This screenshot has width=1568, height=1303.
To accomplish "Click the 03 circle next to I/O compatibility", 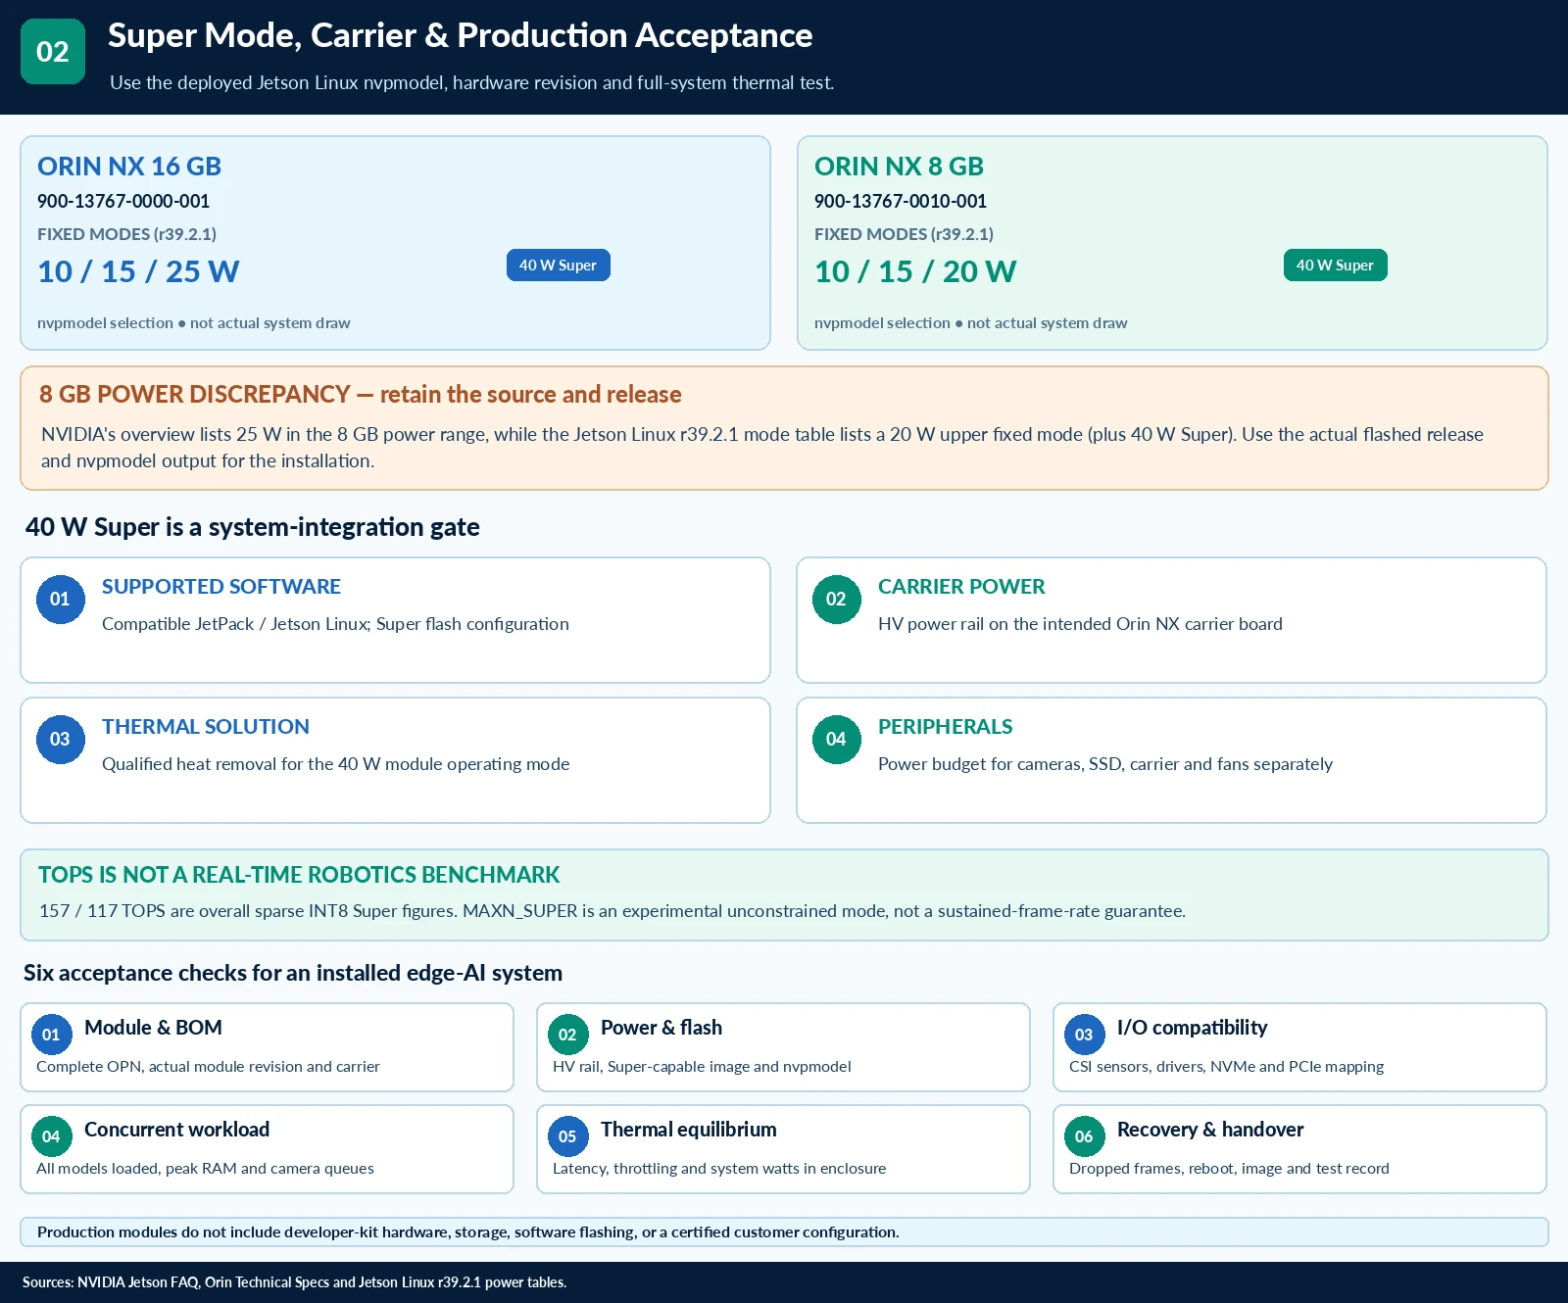I will 1084,1035.
